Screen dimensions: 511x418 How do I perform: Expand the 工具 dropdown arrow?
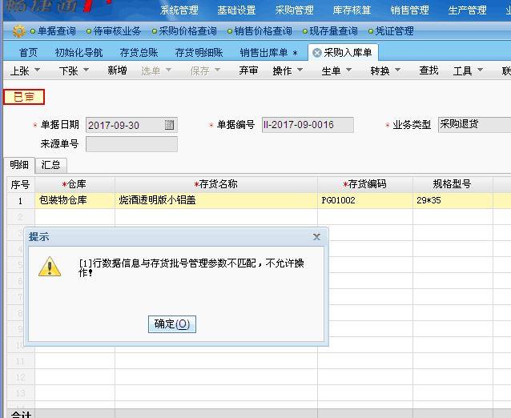[480, 70]
